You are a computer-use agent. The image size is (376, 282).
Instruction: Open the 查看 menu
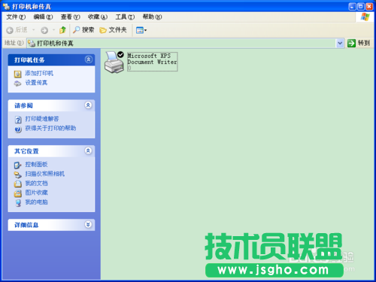point(71,17)
